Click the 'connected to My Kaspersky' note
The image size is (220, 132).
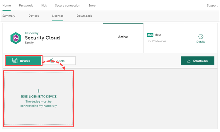click(38, 106)
